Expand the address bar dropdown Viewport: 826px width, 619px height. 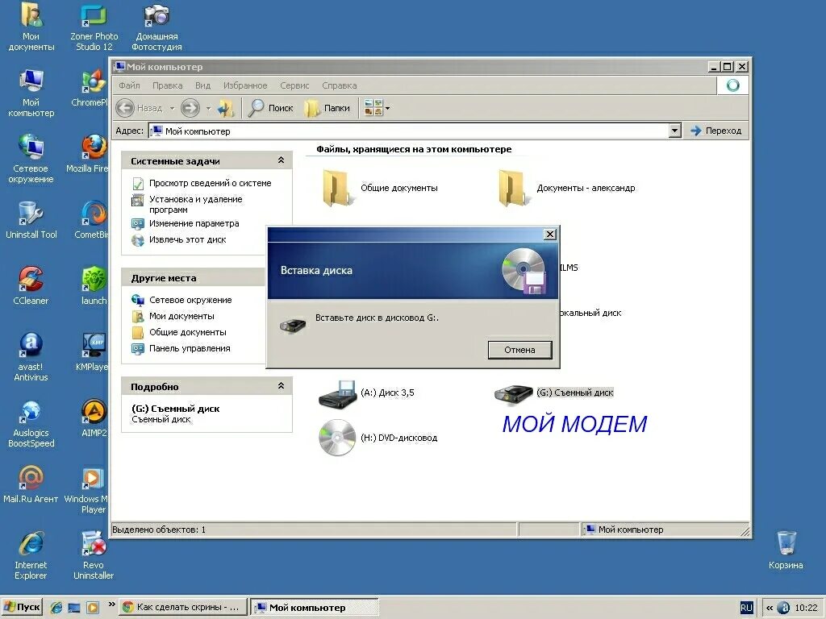pos(675,131)
